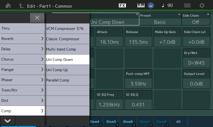Click the blue Super Knob icon
213x127 pixels.
(x=151, y=6)
